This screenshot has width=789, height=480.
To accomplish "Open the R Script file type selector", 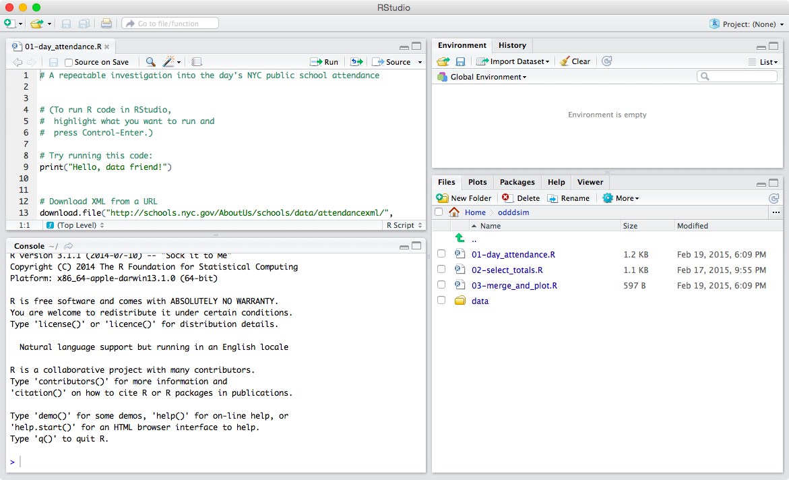I will 404,225.
